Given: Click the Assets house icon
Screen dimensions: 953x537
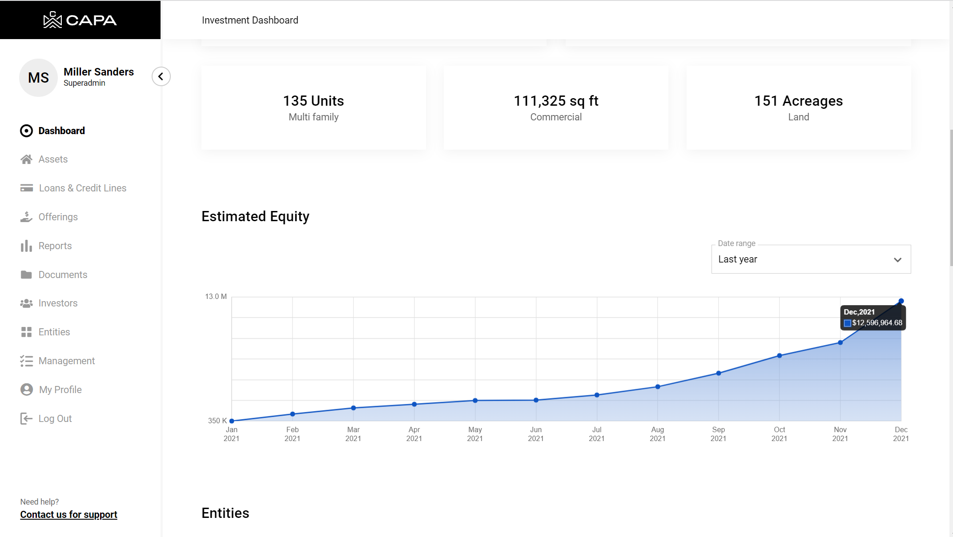Looking at the screenshot, I should pos(26,159).
